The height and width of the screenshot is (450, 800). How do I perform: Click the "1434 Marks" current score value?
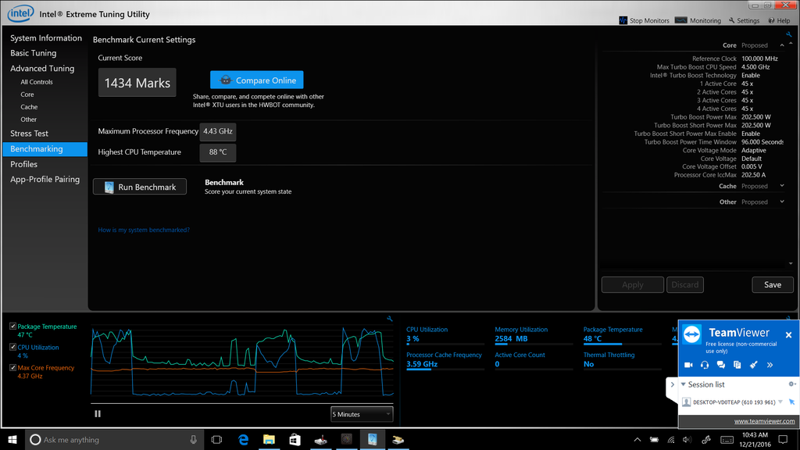tap(137, 83)
